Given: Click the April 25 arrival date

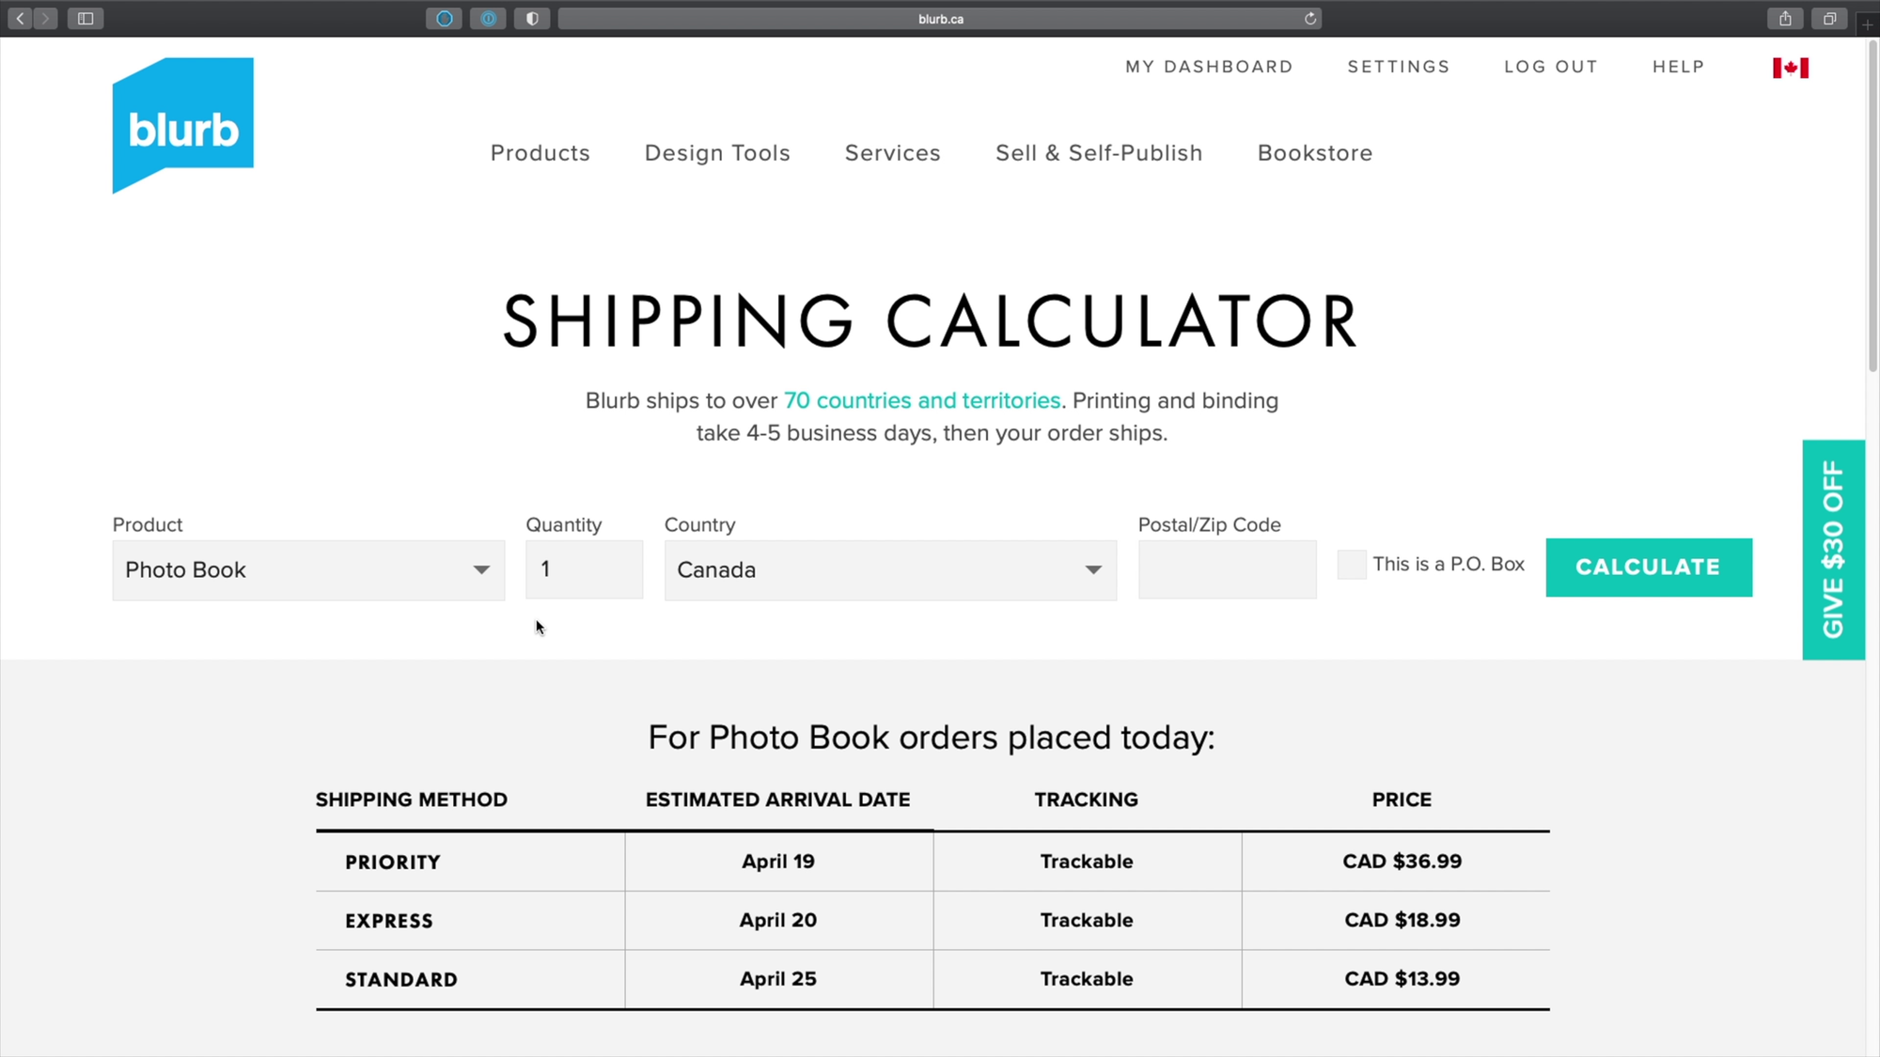Looking at the screenshot, I should click(x=777, y=978).
